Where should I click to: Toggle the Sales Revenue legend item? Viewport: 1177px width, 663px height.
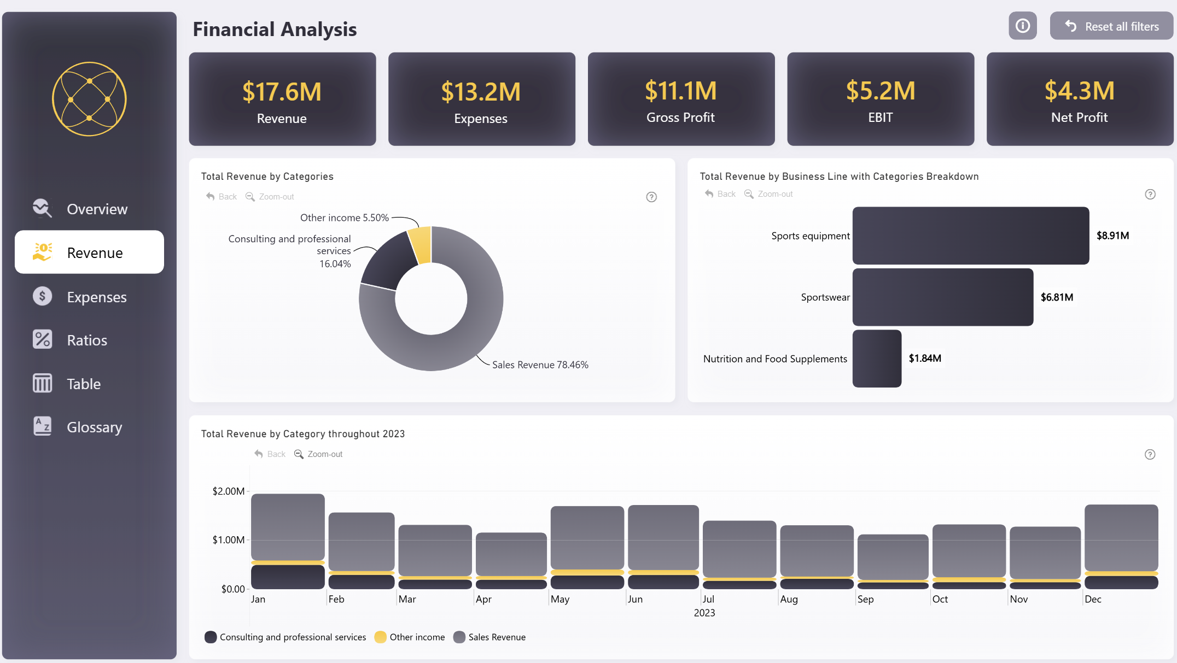pos(490,637)
